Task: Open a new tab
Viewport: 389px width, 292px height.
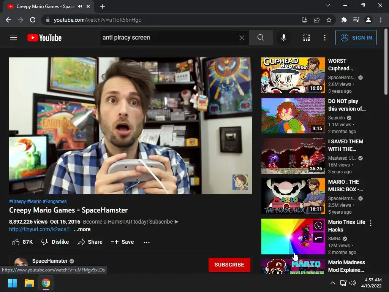Action: (103, 6)
